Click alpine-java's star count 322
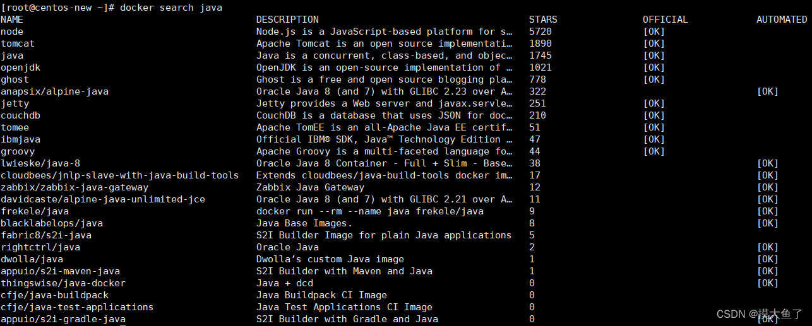This screenshot has height=326, width=812. coord(537,91)
